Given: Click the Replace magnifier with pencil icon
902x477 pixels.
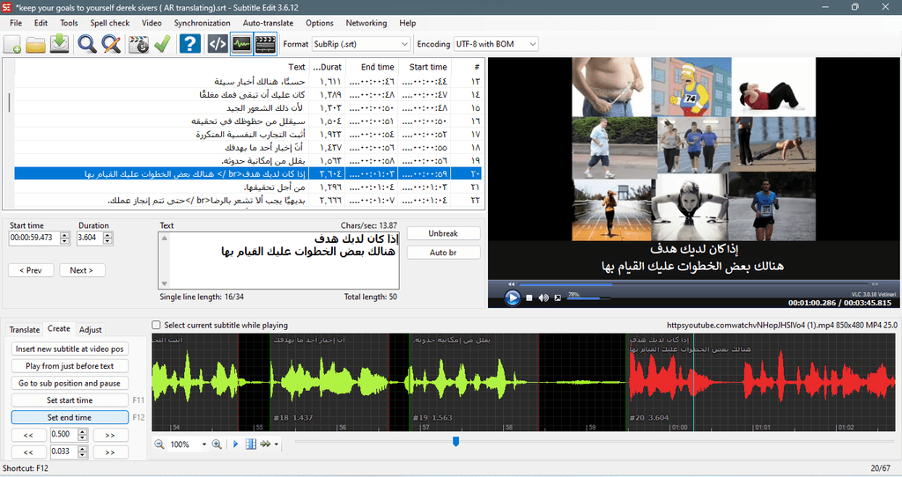Looking at the screenshot, I should click(x=111, y=44).
